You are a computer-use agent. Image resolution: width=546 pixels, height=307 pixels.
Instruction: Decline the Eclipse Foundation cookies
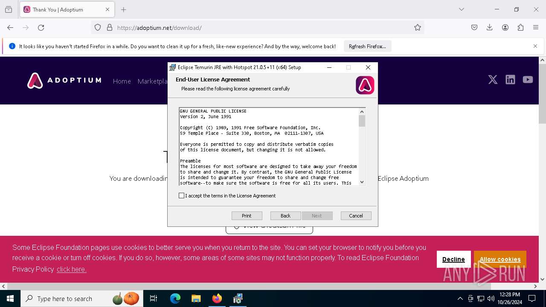[453, 259]
